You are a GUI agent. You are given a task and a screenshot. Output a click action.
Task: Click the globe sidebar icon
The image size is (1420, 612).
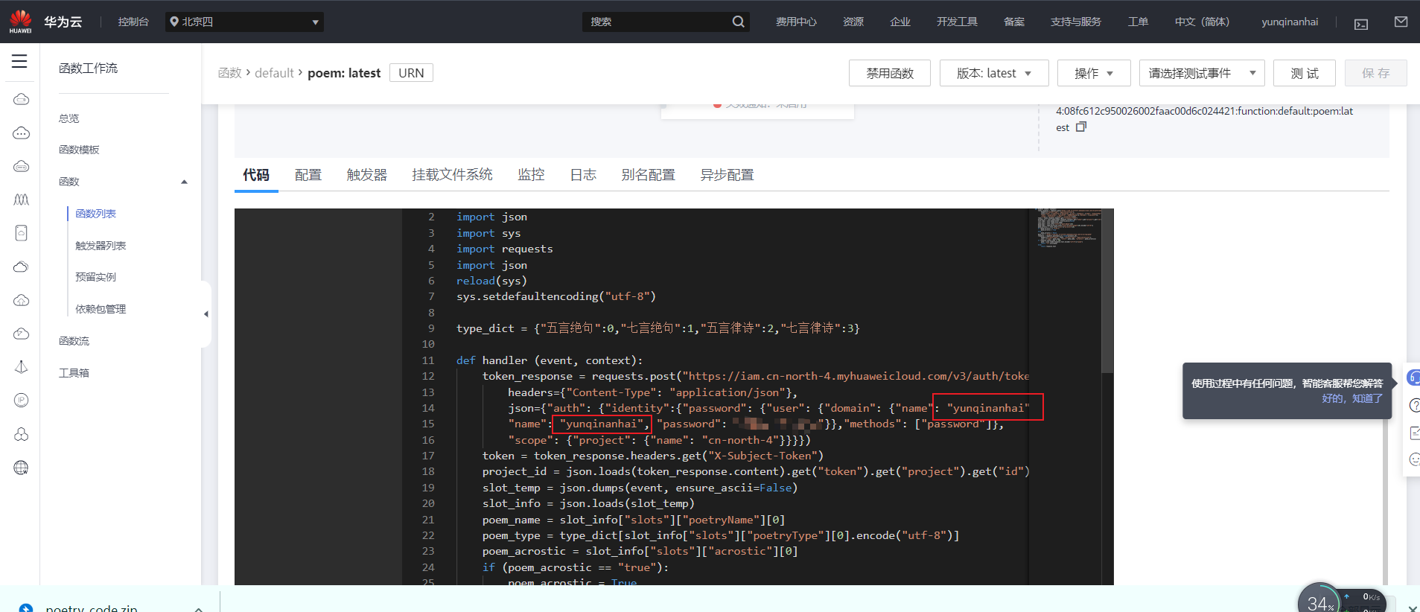pos(22,468)
